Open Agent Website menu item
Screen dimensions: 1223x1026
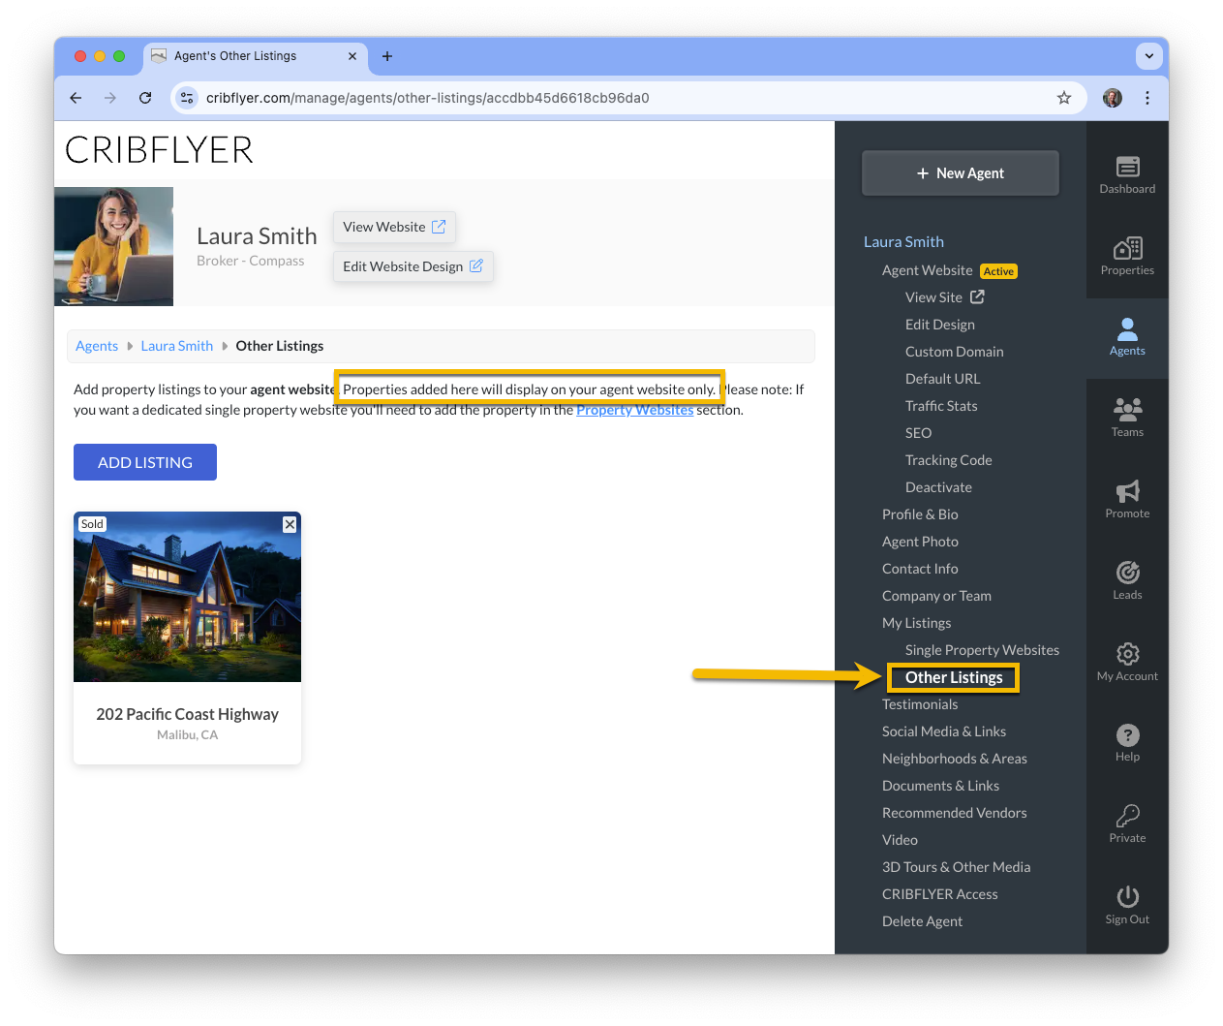[x=927, y=270]
